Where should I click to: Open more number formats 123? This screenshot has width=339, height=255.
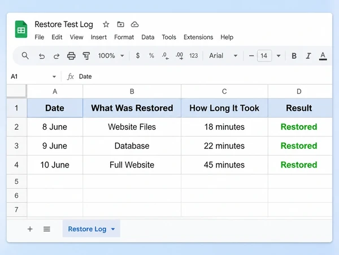pyautogui.click(x=193, y=56)
